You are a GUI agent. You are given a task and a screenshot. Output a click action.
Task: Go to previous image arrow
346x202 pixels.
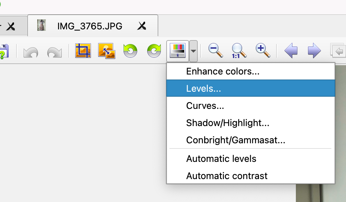291,51
